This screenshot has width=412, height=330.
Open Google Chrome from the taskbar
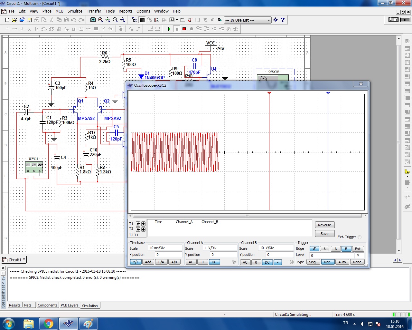coord(49,324)
